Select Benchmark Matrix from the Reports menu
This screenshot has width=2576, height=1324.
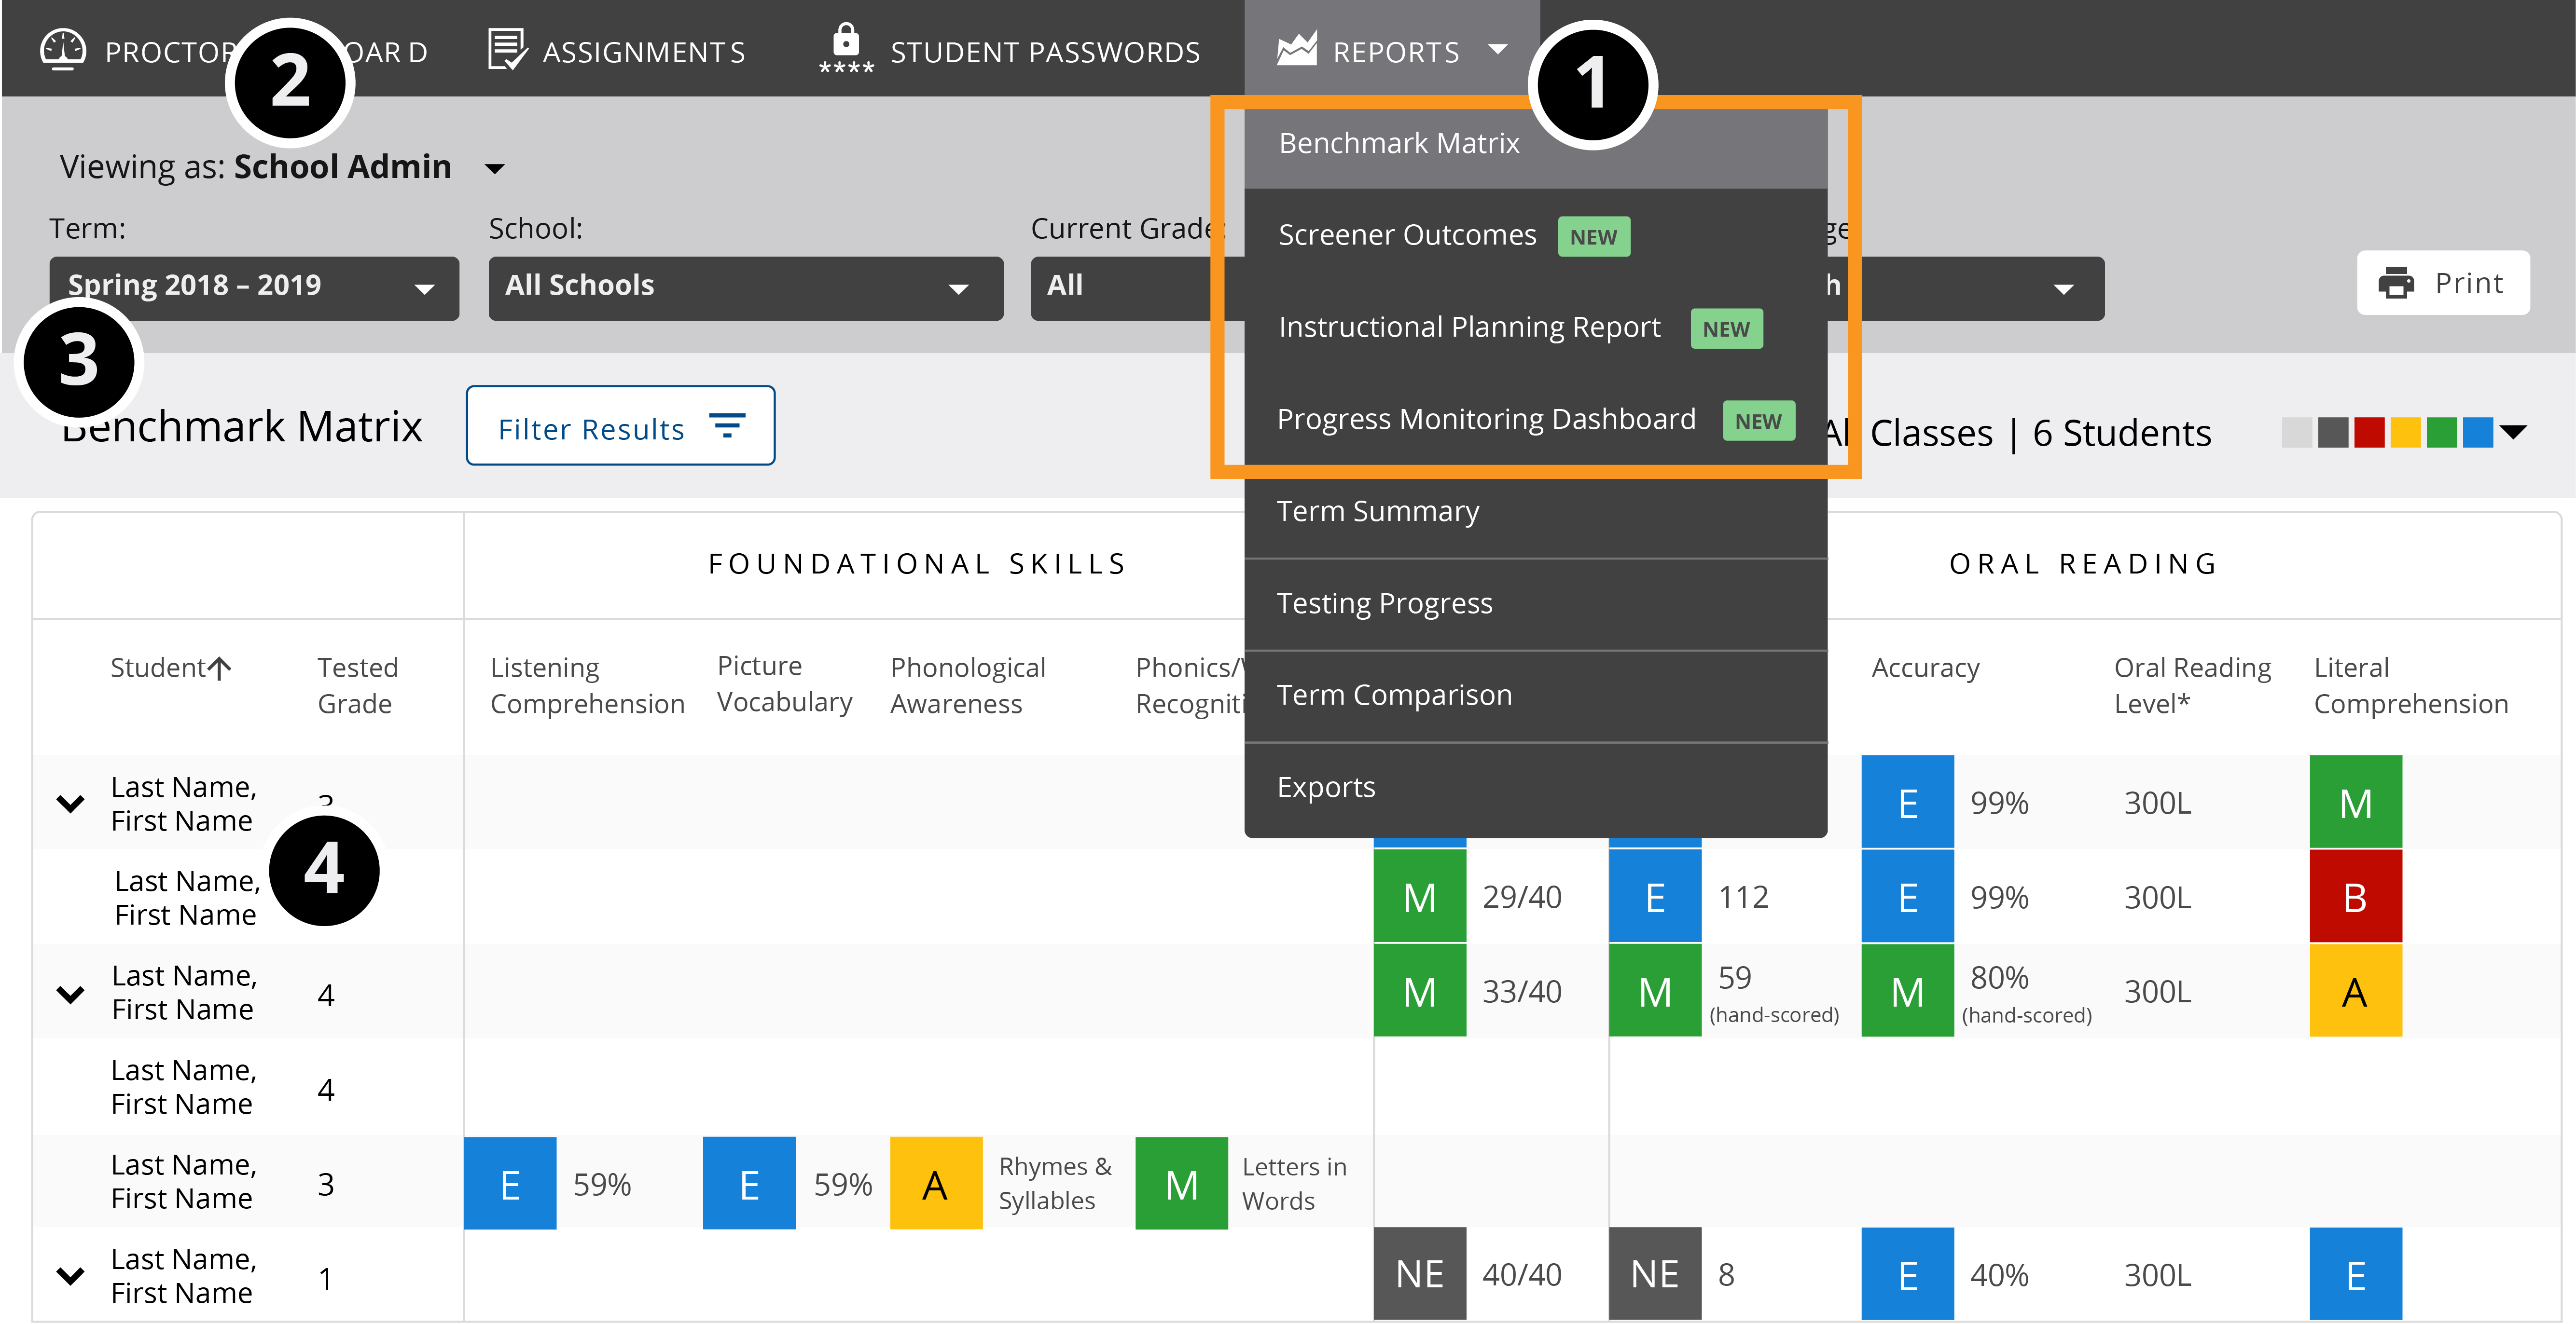pos(1398,143)
